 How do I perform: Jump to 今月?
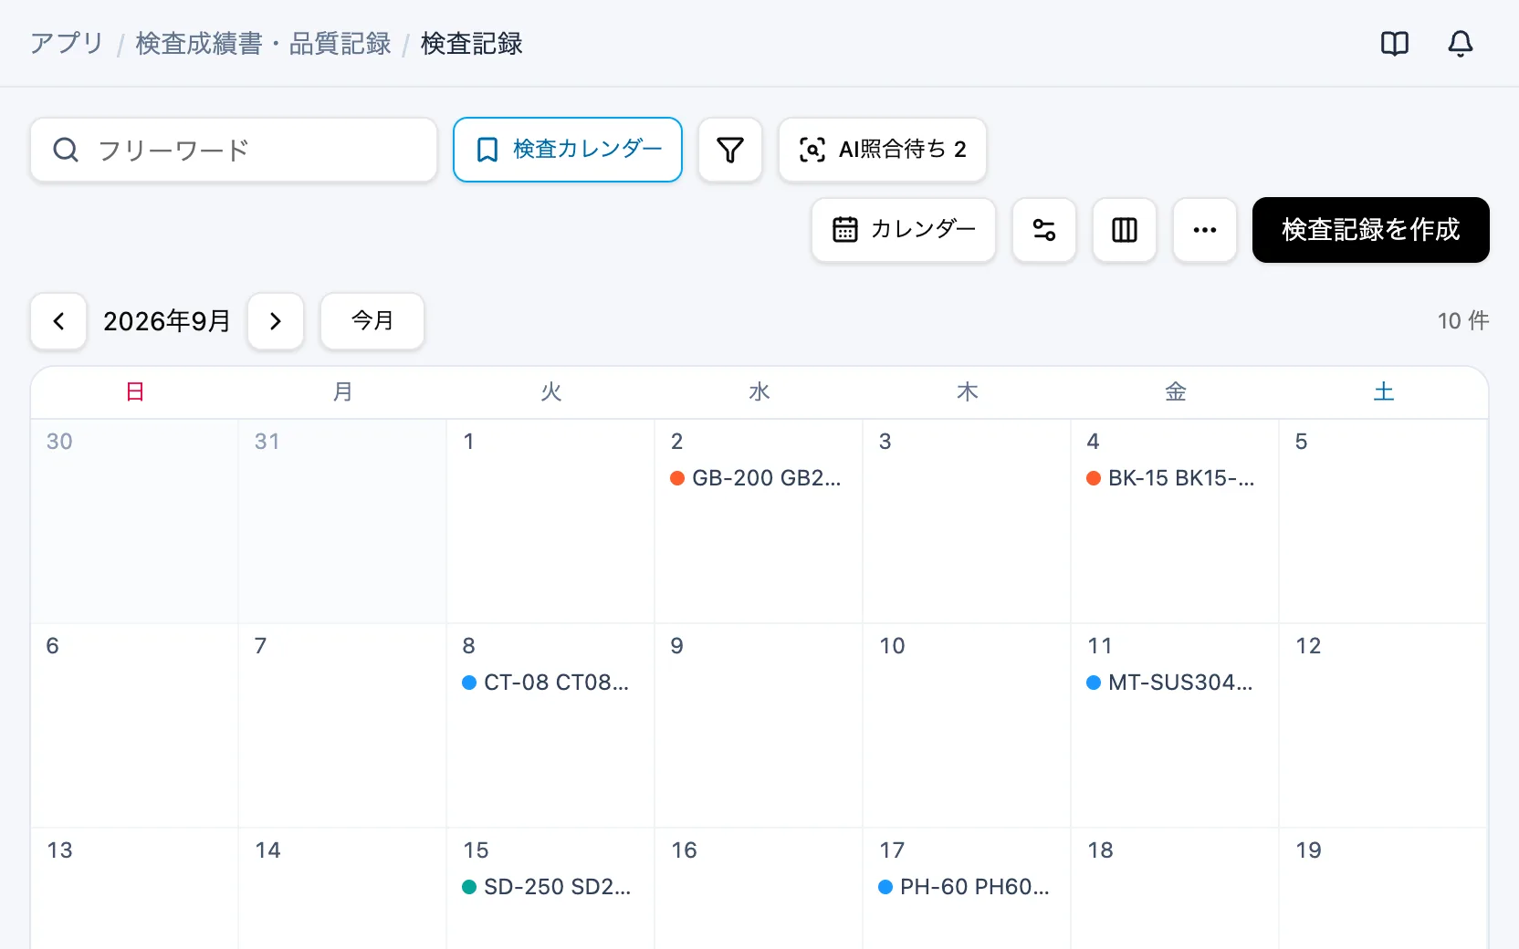(372, 321)
